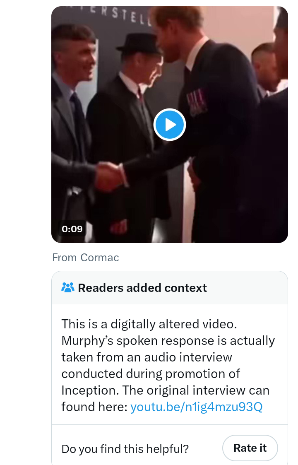Select the Readers added context heading

142,288
